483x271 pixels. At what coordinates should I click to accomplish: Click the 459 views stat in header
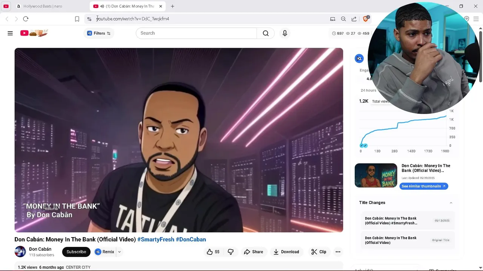(363, 33)
